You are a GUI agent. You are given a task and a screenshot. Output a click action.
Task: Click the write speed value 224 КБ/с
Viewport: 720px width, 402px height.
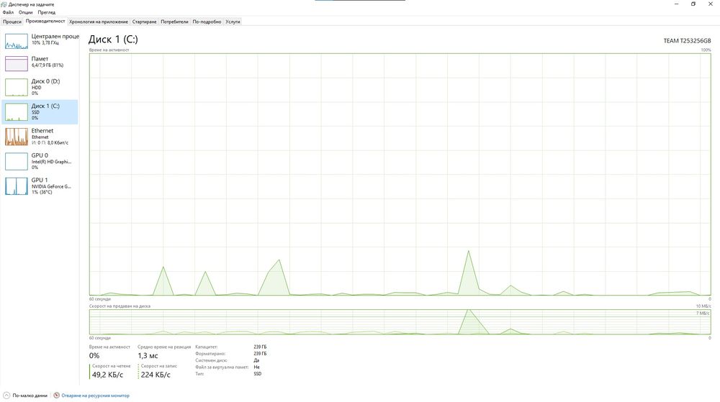156,375
